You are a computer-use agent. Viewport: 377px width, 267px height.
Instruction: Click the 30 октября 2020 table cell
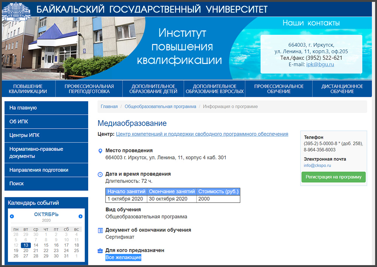[x=172, y=199]
